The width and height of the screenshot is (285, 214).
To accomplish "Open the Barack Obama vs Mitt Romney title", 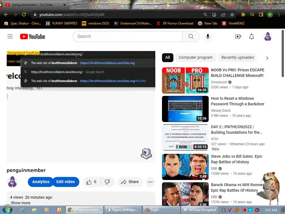I will pyautogui.click(x=237, y=188).
